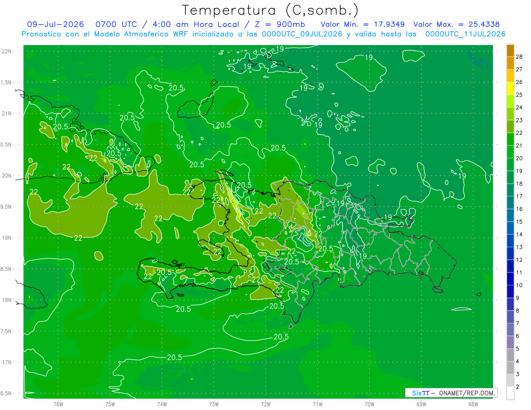Click the legend value "15"
The image size is (531, 410).
point(519,222)
